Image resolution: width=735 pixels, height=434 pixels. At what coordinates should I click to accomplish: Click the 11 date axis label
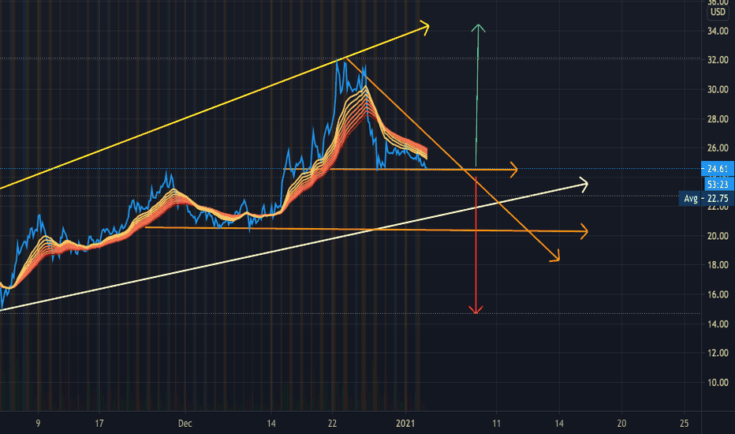point(496,424)
